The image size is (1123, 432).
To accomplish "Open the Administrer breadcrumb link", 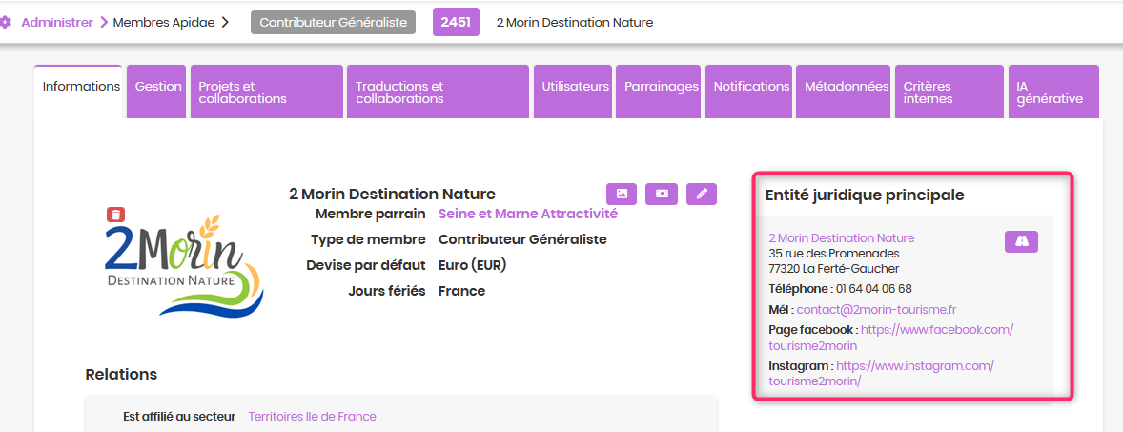I will [x=57, y=22].
